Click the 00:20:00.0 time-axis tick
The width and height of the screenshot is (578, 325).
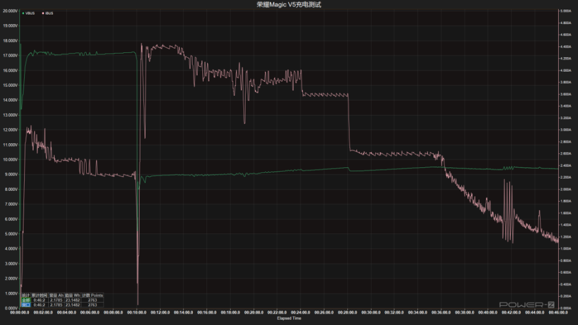point(253,312)
